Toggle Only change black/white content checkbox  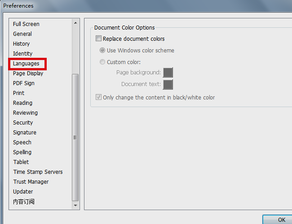(x=98, y=97)
